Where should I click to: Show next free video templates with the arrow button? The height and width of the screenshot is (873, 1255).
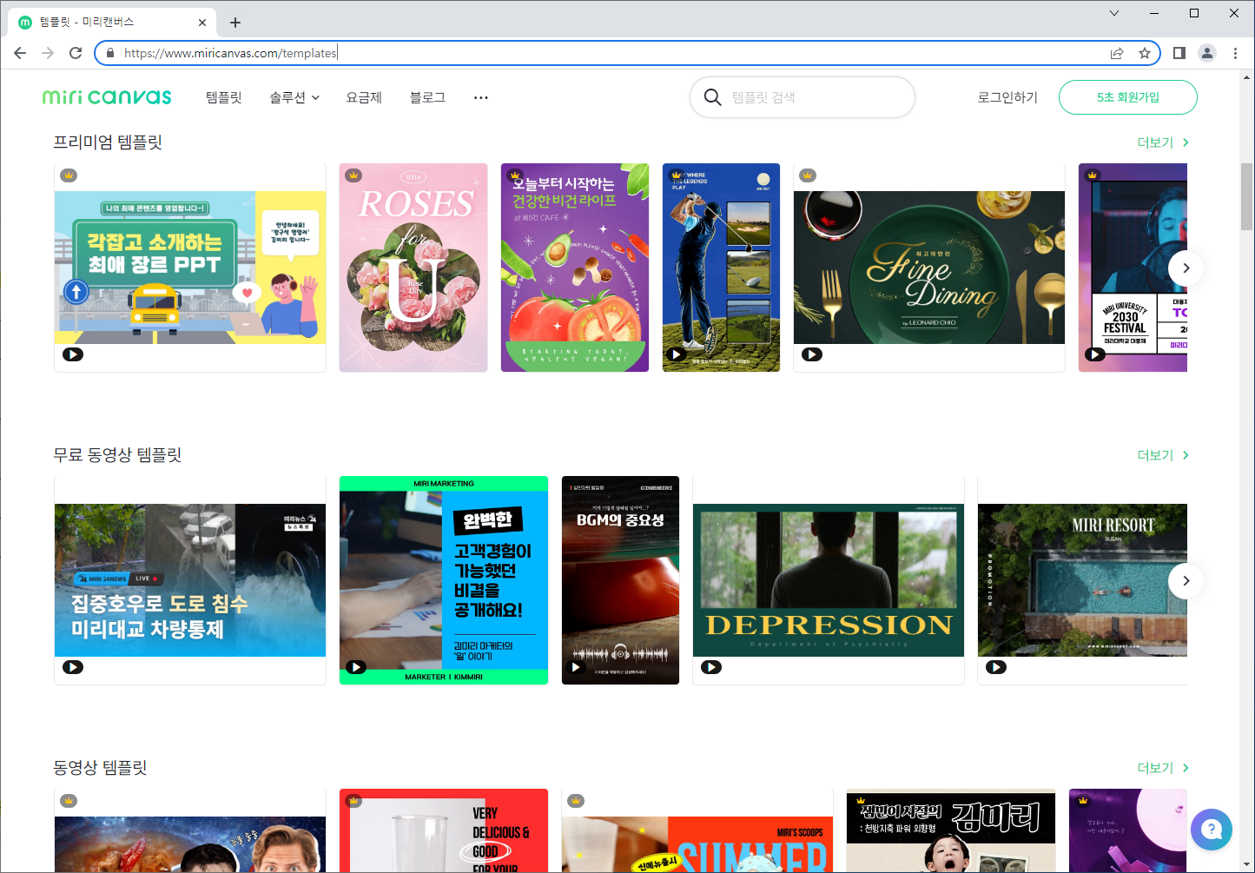(1186, 580)
